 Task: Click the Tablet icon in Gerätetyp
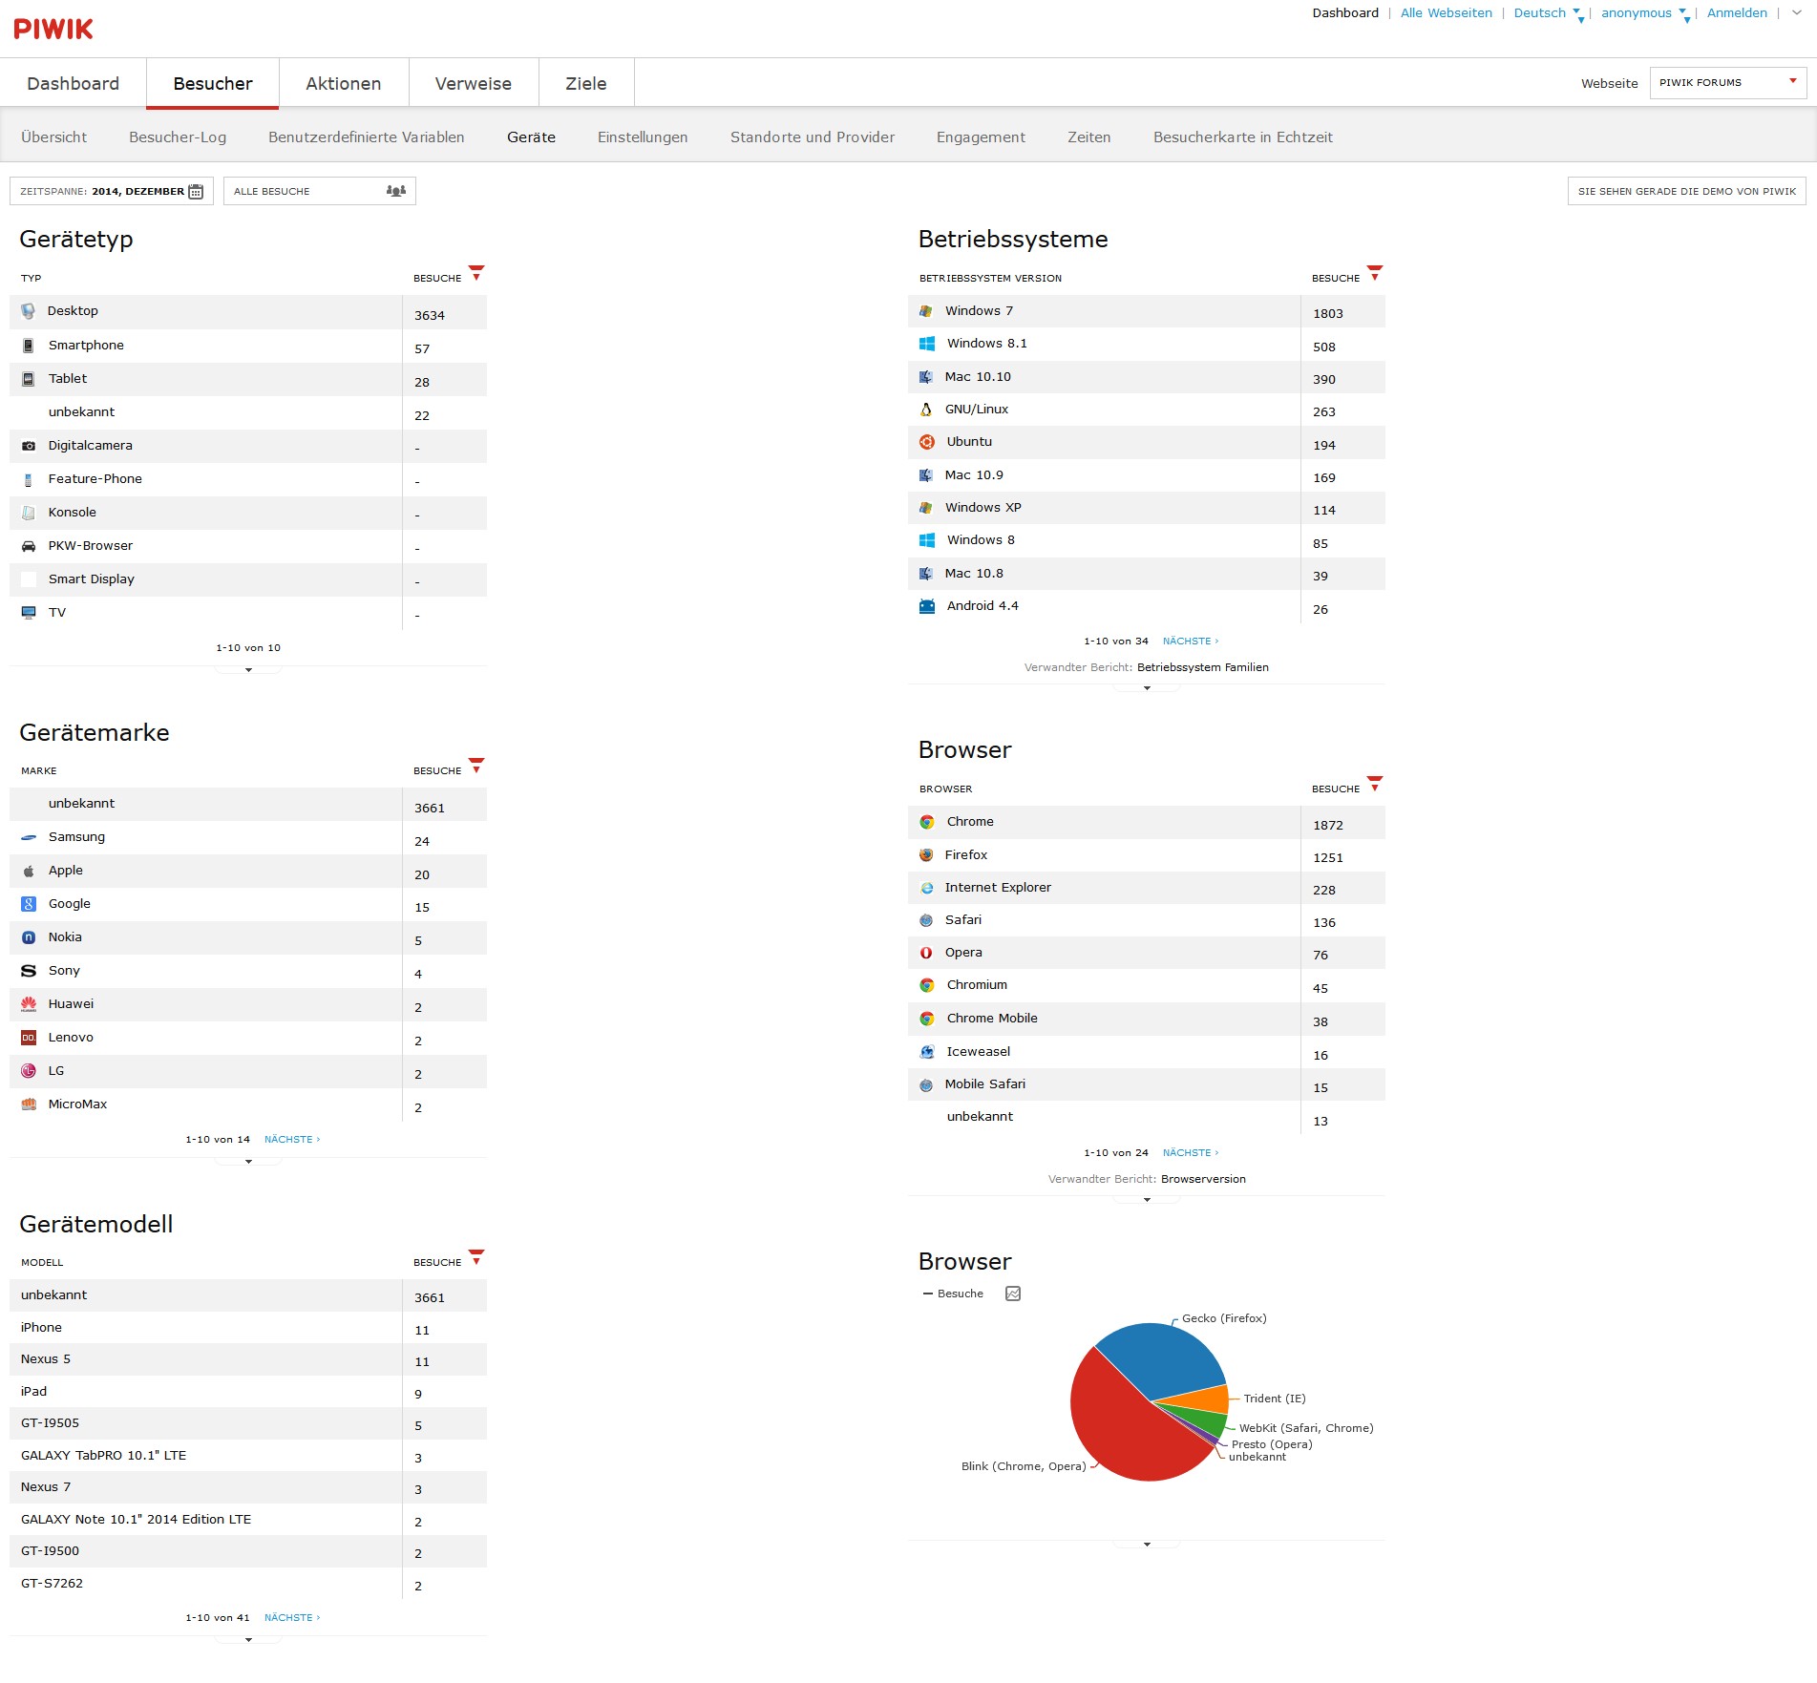(29, 379)
